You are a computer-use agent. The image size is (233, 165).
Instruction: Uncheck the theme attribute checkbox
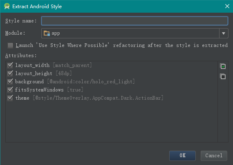[x=10, y=98]
